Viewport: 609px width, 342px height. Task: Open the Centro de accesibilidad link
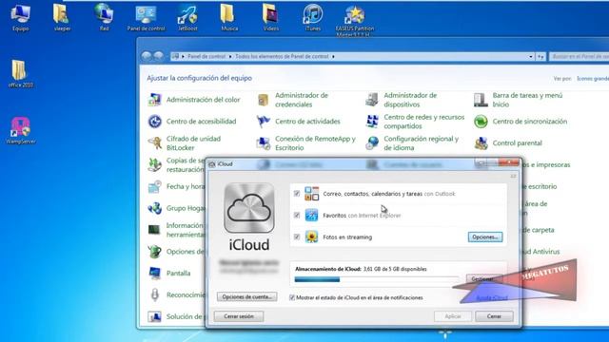point(201,122)
